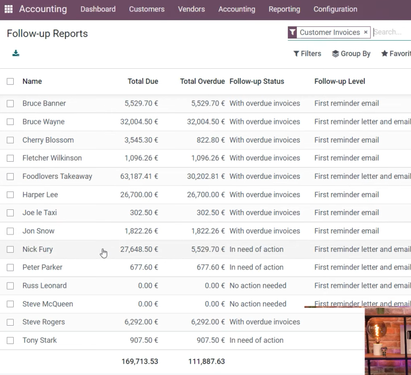Screen dimensions: 411x375
Task: Check the Steve McQueen row checkbox
Action: (x=10, y=304)
